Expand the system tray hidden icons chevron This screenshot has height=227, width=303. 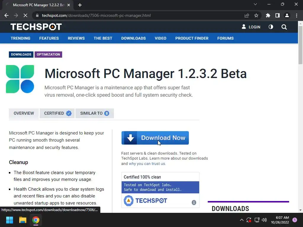tap(241, 220)
